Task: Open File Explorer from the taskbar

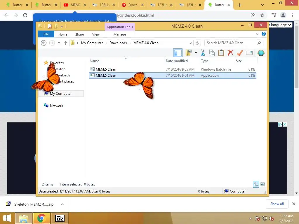Action: point(24,218)
